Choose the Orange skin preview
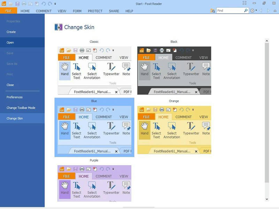Screen dimensions: 279x209 point(174,130)
